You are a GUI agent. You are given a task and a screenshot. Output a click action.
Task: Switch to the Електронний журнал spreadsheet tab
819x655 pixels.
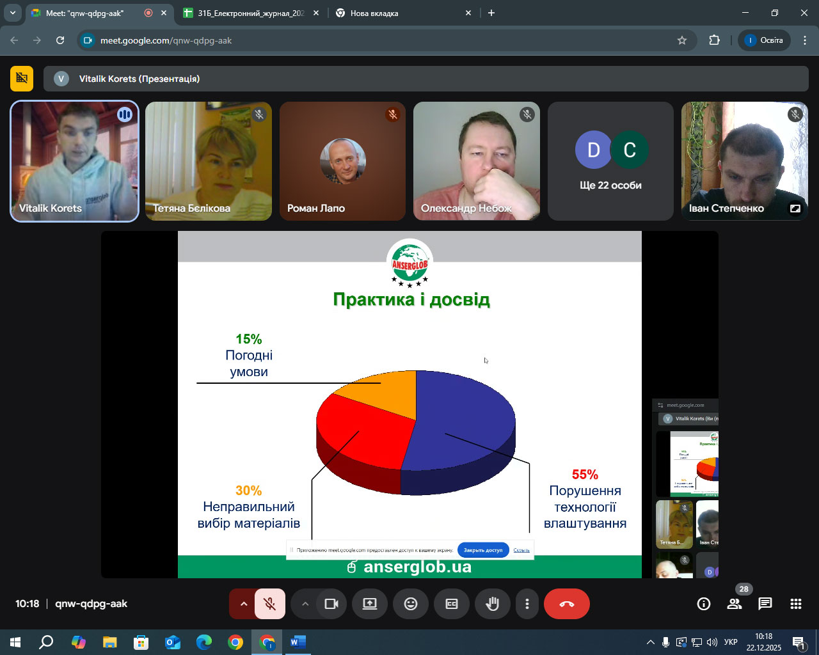tap(250, 13)
